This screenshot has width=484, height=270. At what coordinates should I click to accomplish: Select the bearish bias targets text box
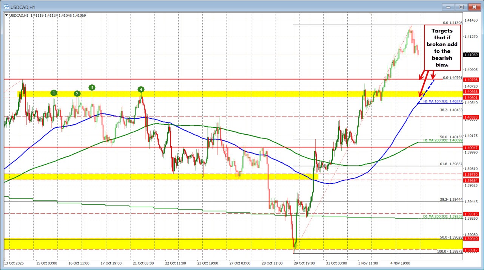(442, 47)
